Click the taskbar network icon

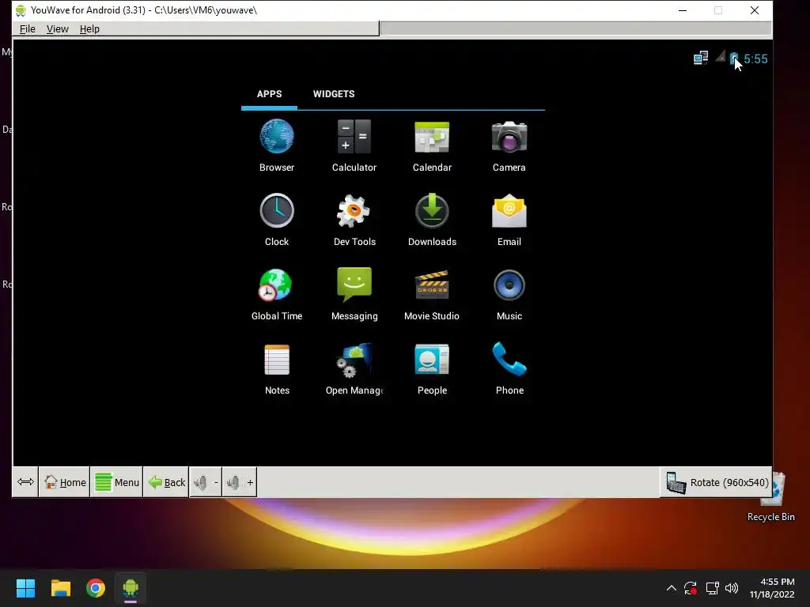(713, 588)
